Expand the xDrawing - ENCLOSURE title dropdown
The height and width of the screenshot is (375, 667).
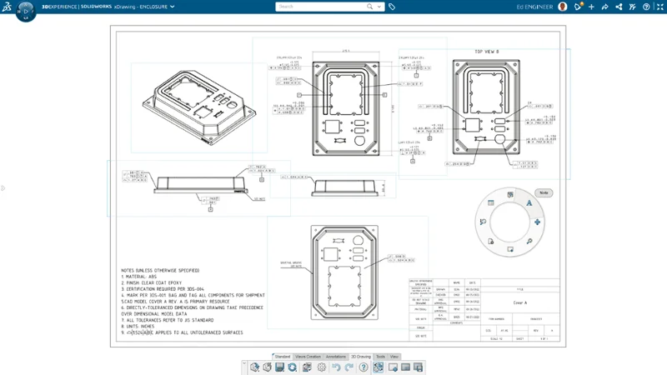[173, 7]
